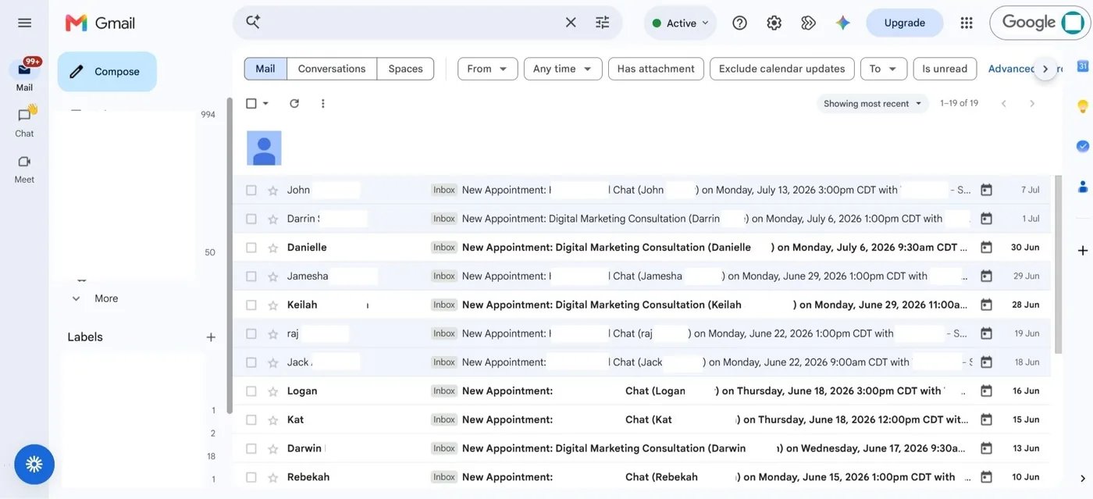The image size is (1093, 499).
Task: Click the Compose button
Action: [107, 72]
